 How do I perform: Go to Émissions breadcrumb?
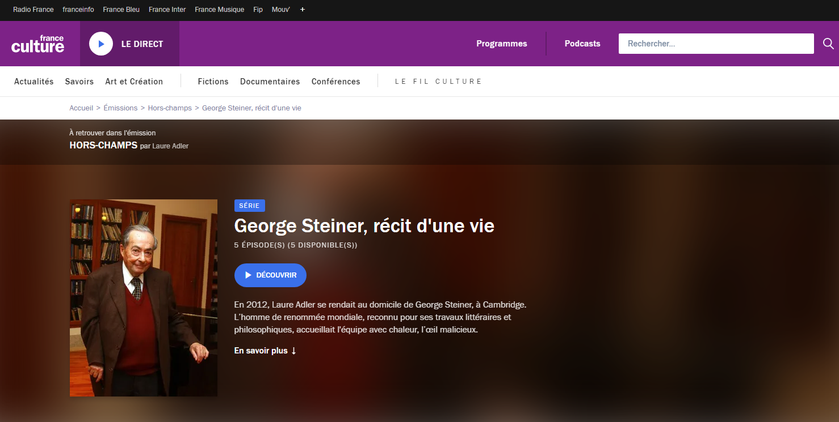[x=120, y=108]
